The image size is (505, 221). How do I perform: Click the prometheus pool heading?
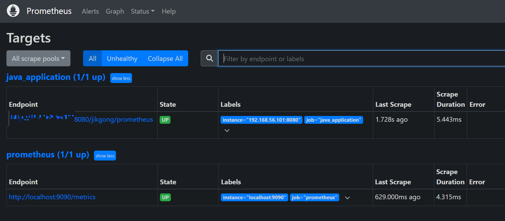point(48,155)
